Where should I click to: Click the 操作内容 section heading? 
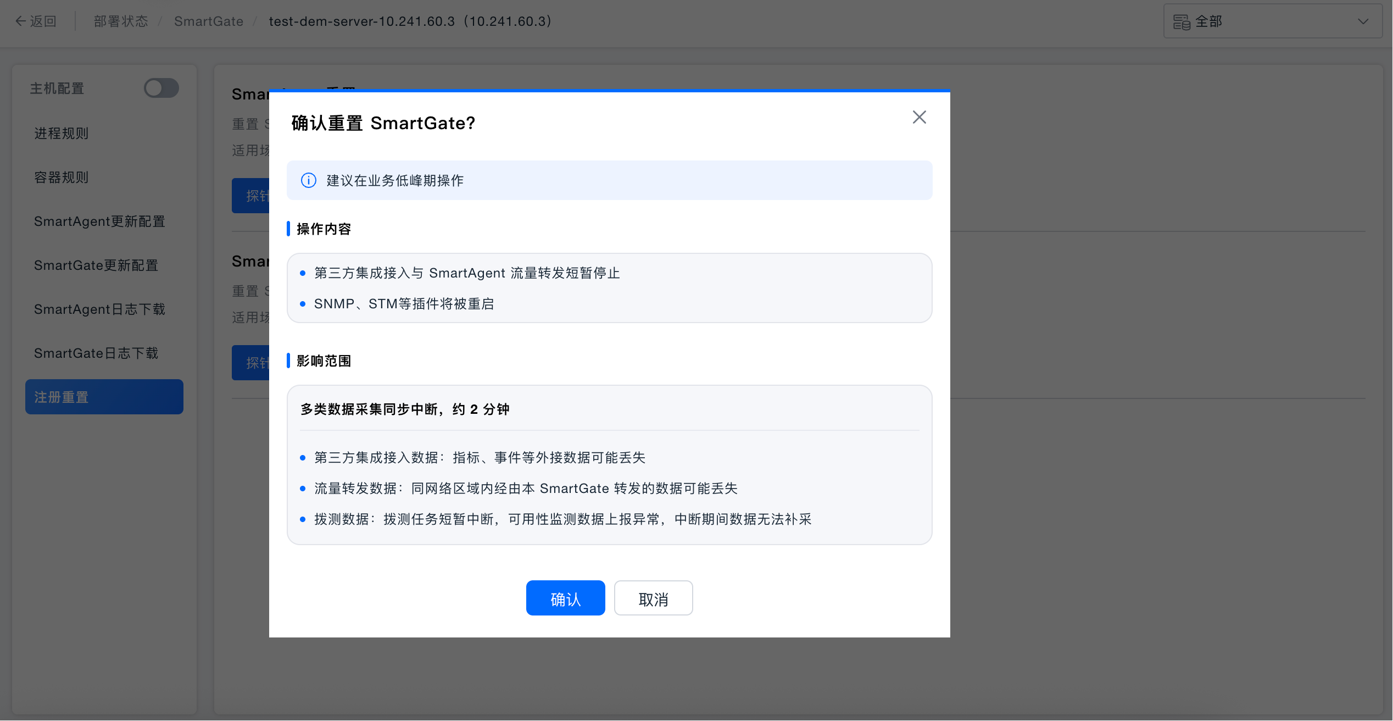(324, 229)
